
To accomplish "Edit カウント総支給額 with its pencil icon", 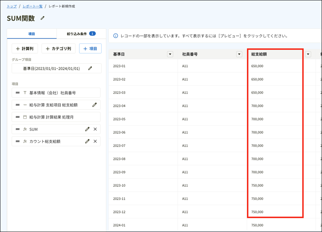I will (87, 141).
